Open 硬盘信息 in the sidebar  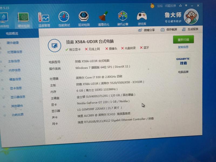(x=15, y=79)
